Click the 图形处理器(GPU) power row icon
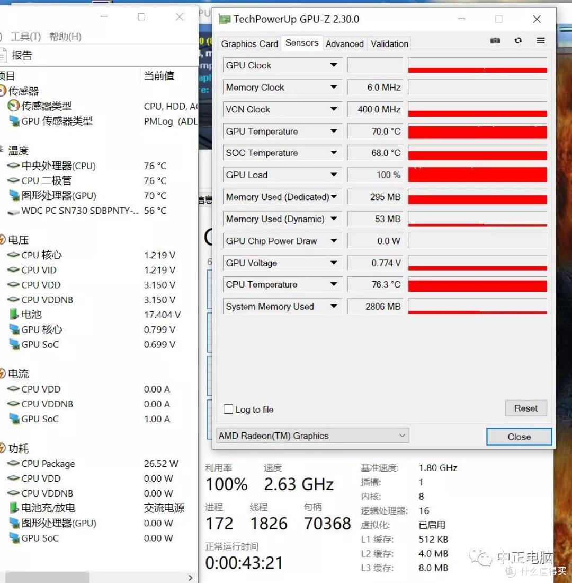 14,523
